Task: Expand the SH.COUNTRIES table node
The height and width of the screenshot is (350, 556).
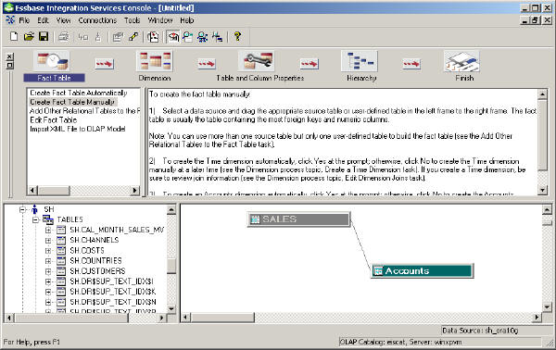Action: tap(48, 261)
